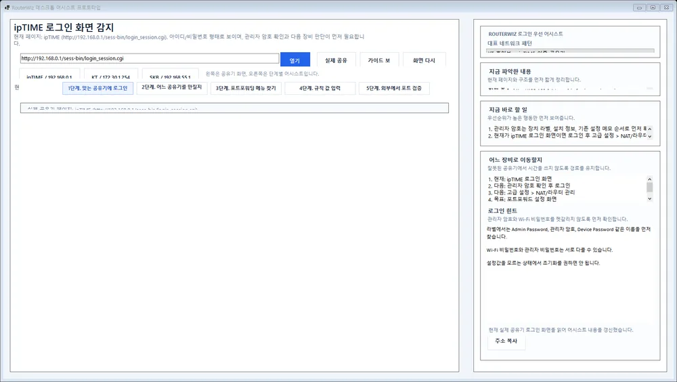Click the router URL address field
Image resolution: width=677 pixels, height=382 pixels.
tap(150, 58)
